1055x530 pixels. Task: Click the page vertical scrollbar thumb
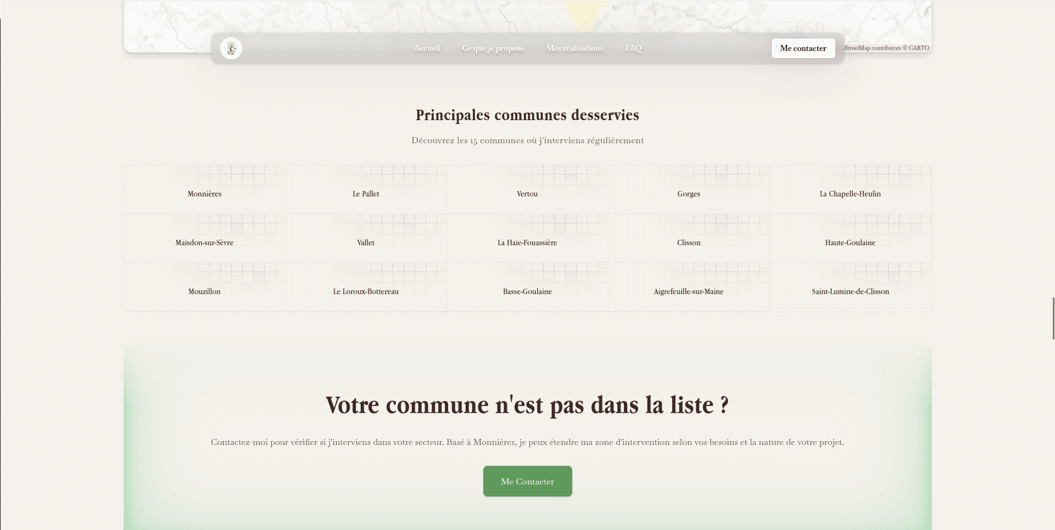1053,318
